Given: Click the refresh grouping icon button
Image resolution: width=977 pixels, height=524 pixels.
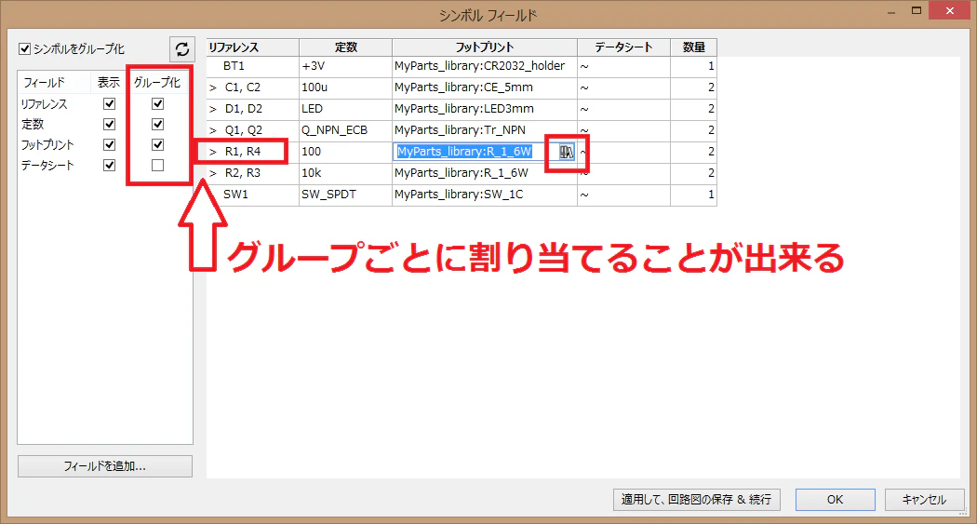Looking at the screenshot, I should [182, 49].
